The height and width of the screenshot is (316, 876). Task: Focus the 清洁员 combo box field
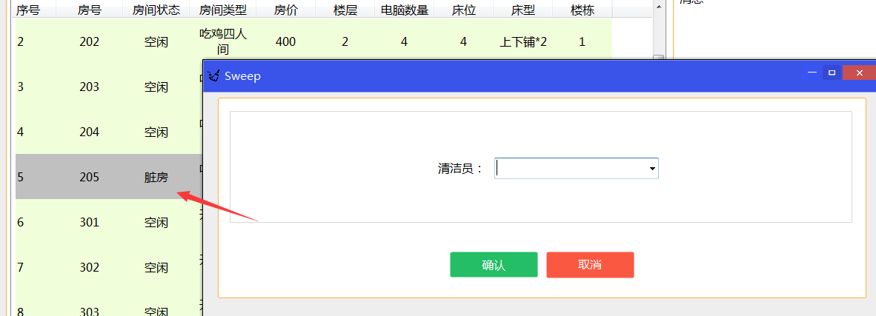[x=576, y=169]
